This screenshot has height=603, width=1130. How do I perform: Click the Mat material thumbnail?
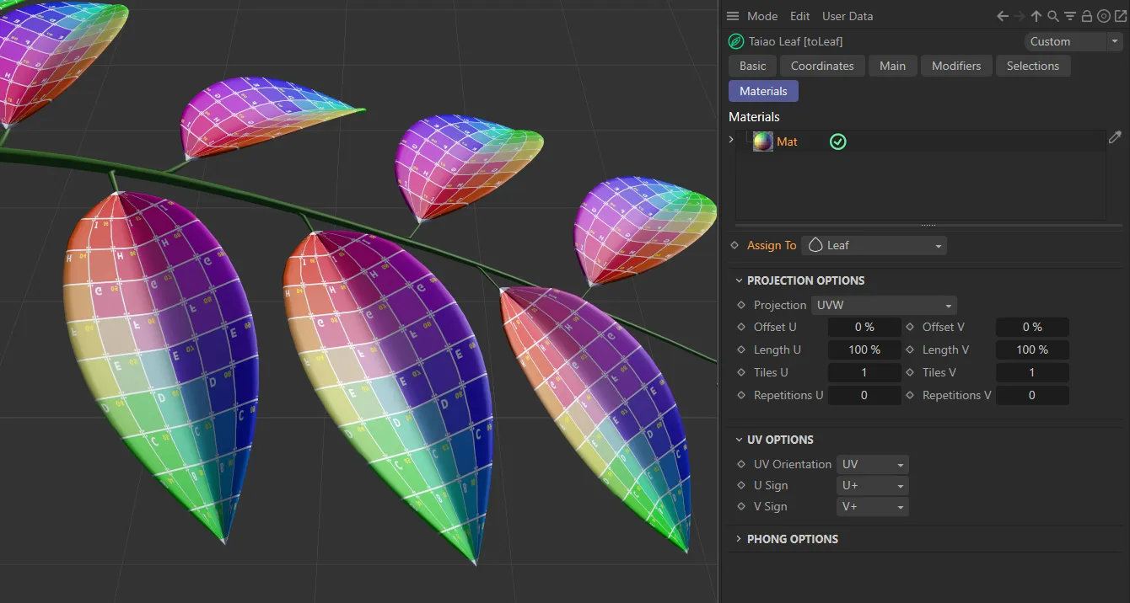point(762,141)
